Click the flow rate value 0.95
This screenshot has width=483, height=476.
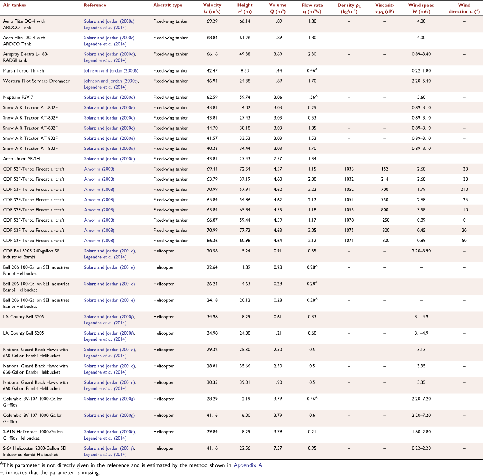pos(312,448)
